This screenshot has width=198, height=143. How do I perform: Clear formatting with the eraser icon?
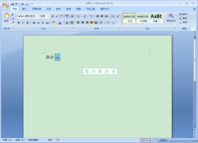62,16
